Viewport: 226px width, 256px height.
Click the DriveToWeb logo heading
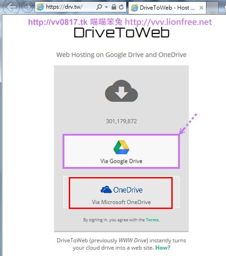pos(122,33)
